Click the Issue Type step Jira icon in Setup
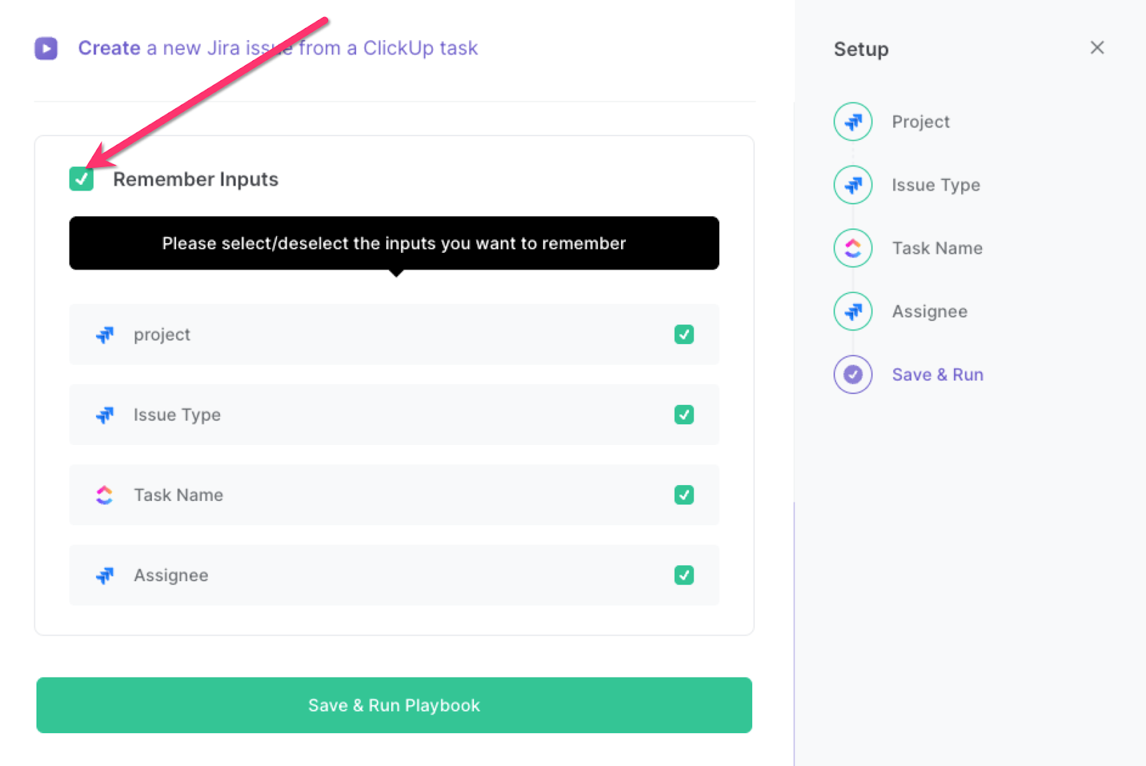The height and width of the screenshot is (766, 1146). [853, 185]
